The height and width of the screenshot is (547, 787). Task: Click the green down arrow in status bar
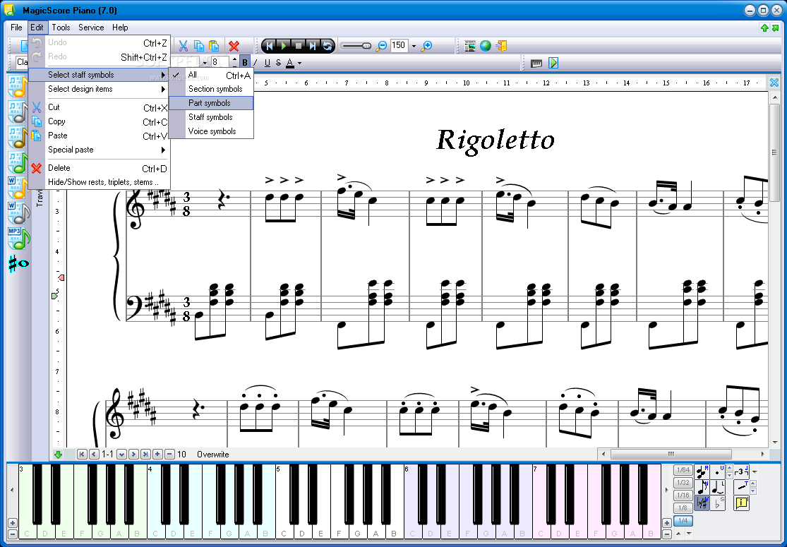(x=58, y=455)
